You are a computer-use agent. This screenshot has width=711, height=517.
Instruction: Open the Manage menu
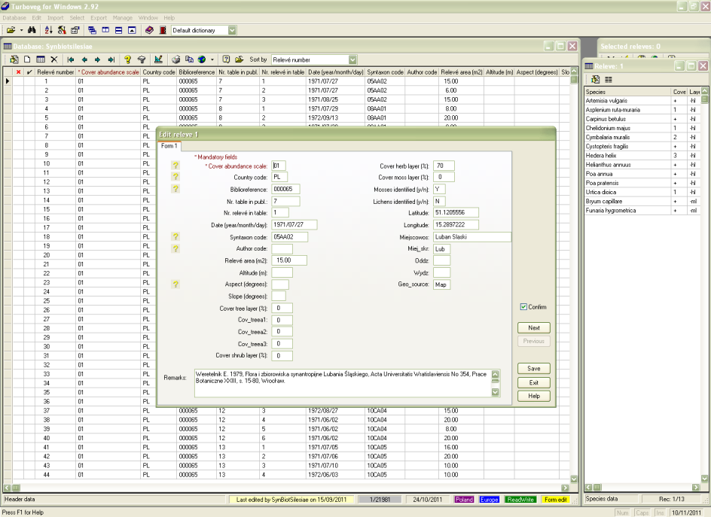tap(123, 17)
